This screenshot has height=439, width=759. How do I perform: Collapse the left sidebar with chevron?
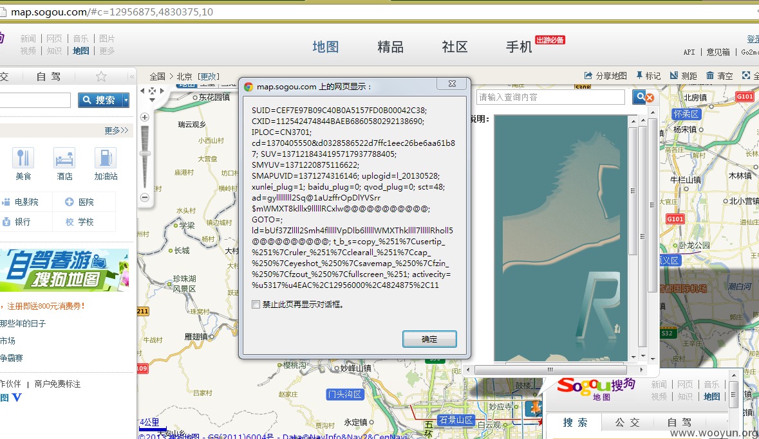[x=131, y=76]
